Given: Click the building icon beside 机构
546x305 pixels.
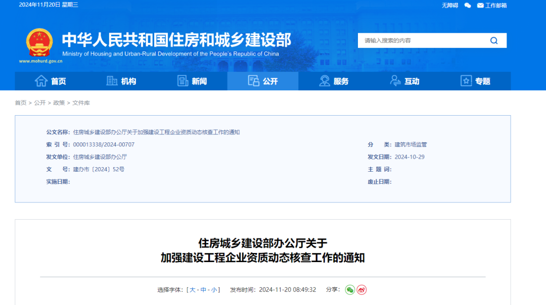Looking at the screenshot, I should [x=112, y=81].
